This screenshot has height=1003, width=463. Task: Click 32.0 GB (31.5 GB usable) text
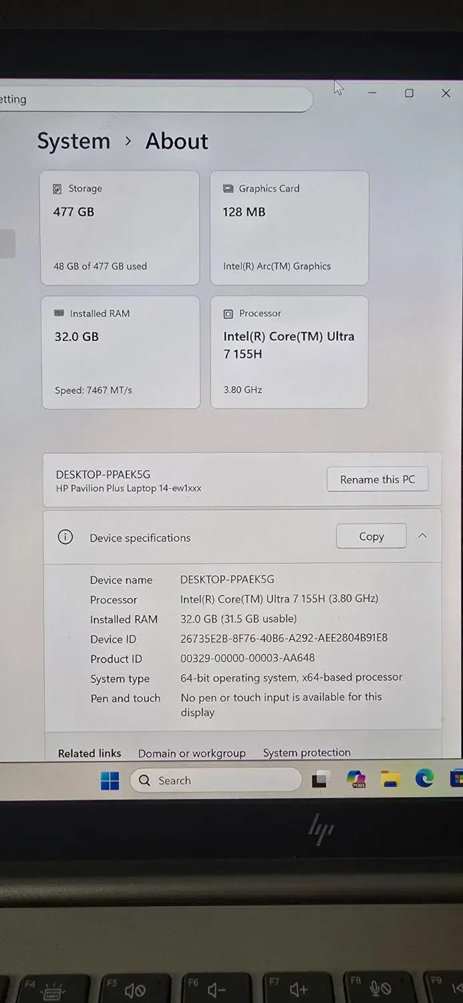[239, 619]
